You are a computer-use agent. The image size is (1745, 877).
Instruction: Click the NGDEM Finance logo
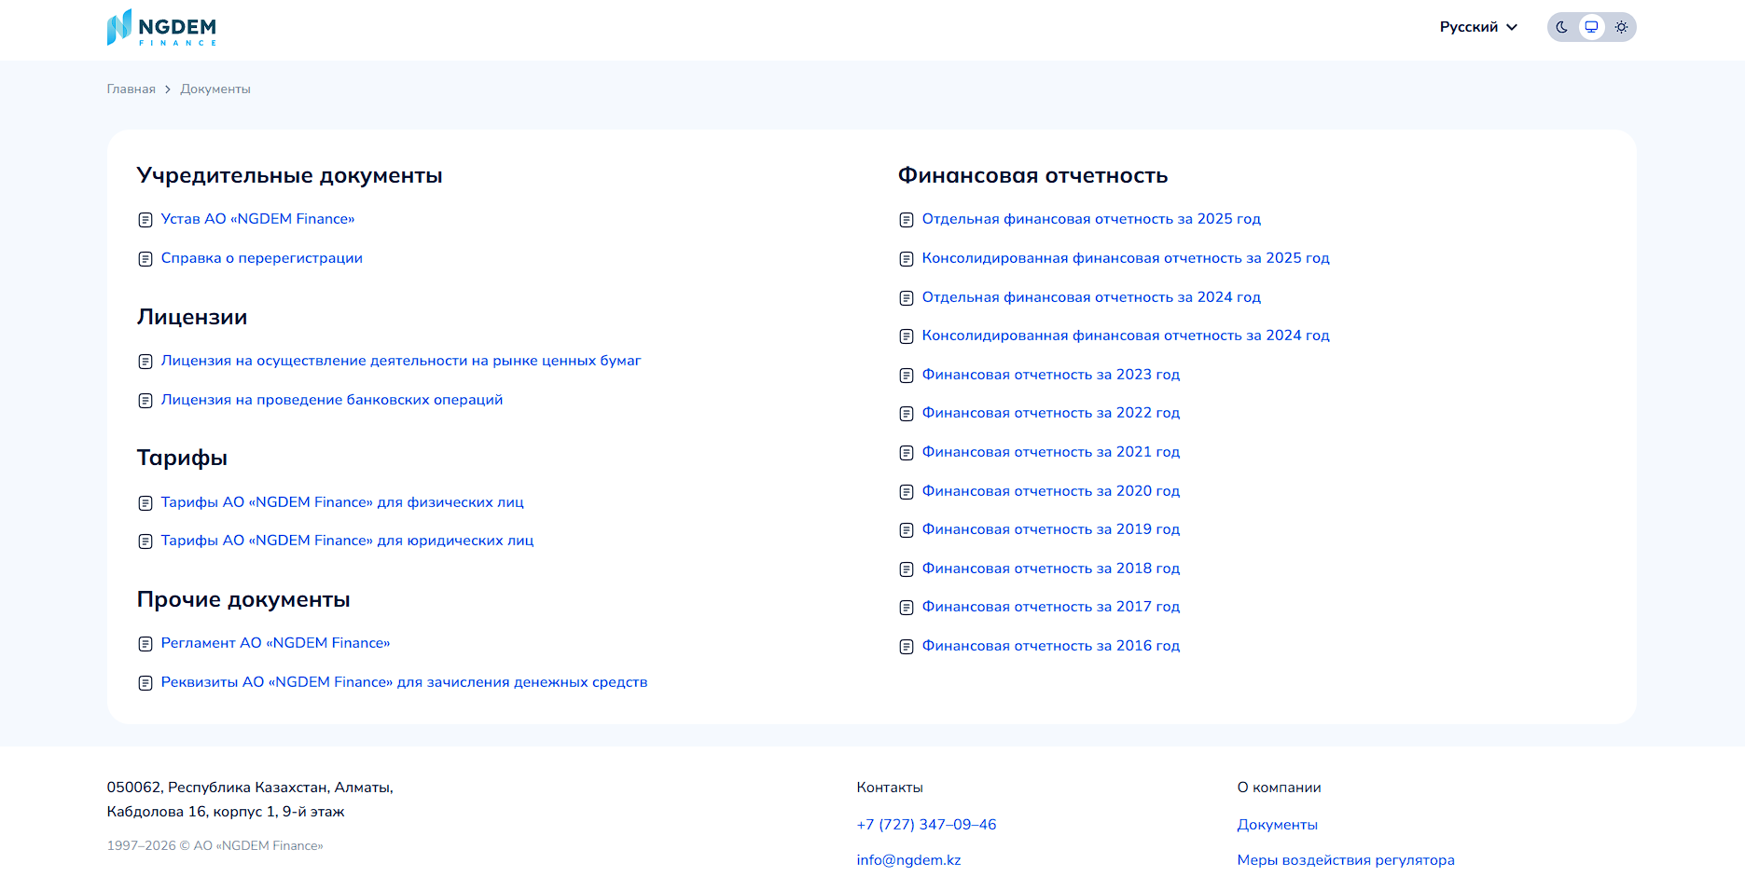pos(161,27)
